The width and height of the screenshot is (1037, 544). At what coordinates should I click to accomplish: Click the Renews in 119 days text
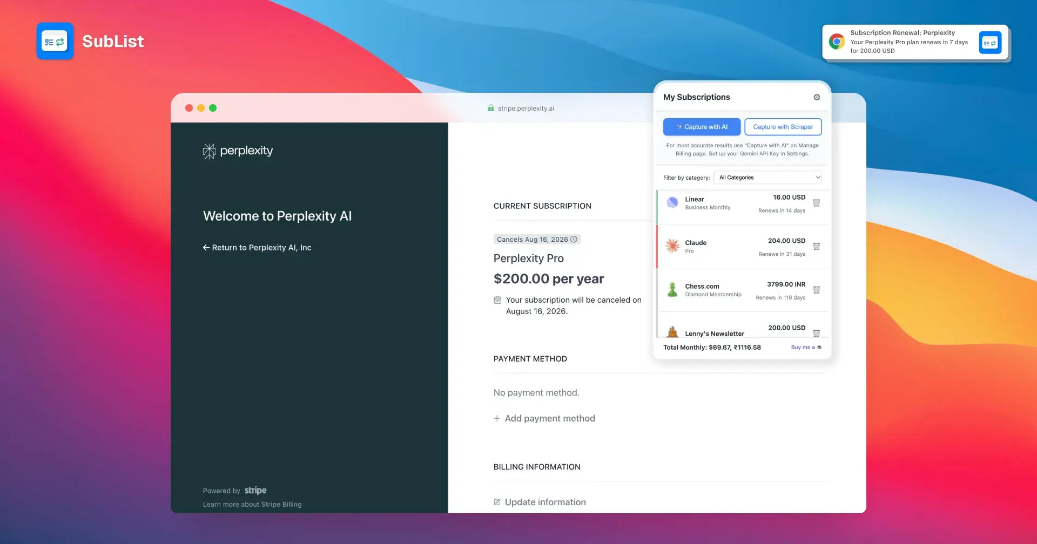[780, 298]
